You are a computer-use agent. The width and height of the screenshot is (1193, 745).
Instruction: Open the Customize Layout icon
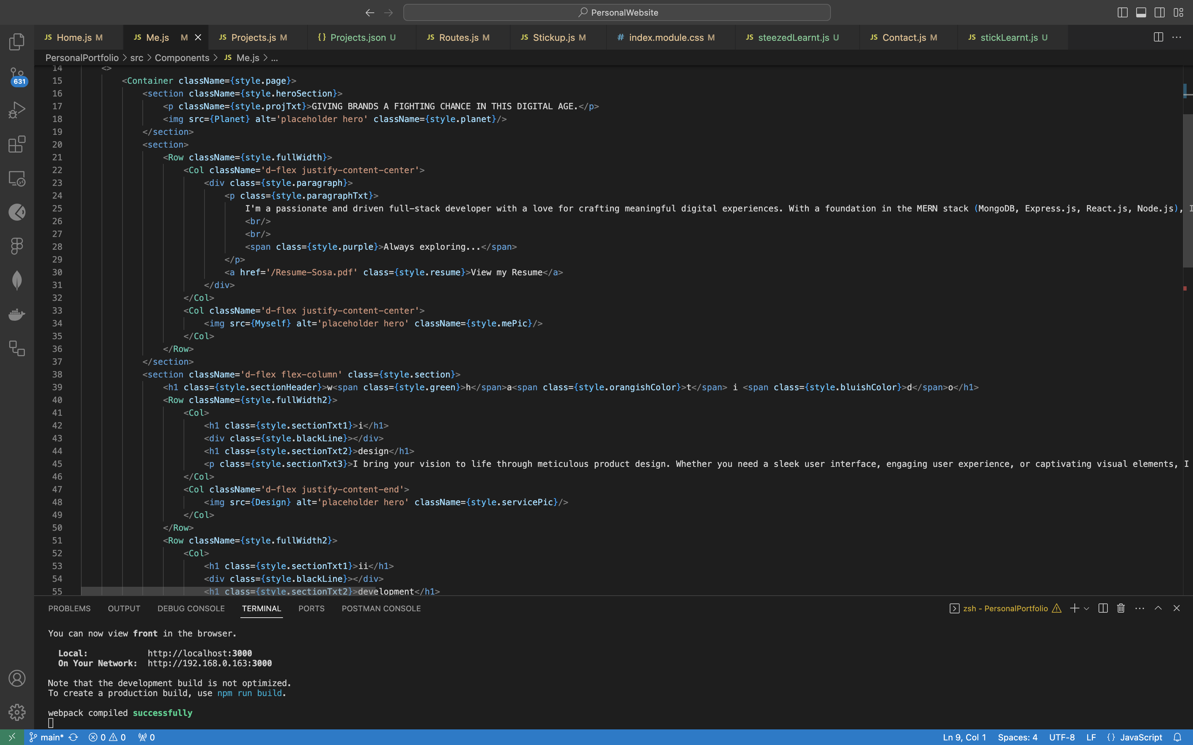click(1178, 13)
